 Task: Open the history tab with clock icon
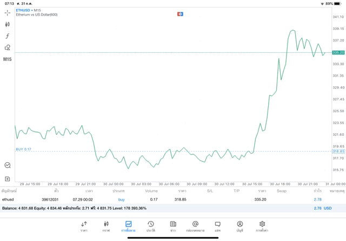click(151, 226)
